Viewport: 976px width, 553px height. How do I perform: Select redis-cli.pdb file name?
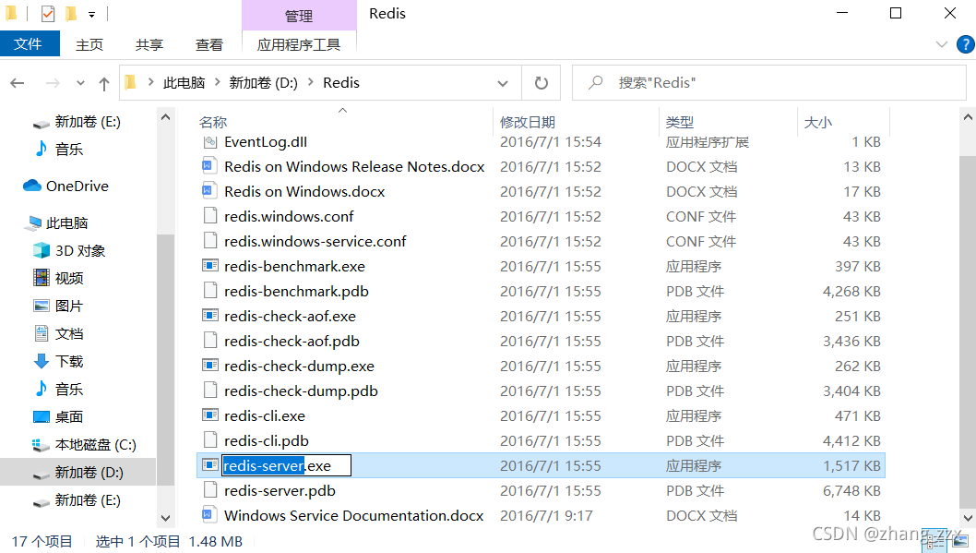coord(267,440)
